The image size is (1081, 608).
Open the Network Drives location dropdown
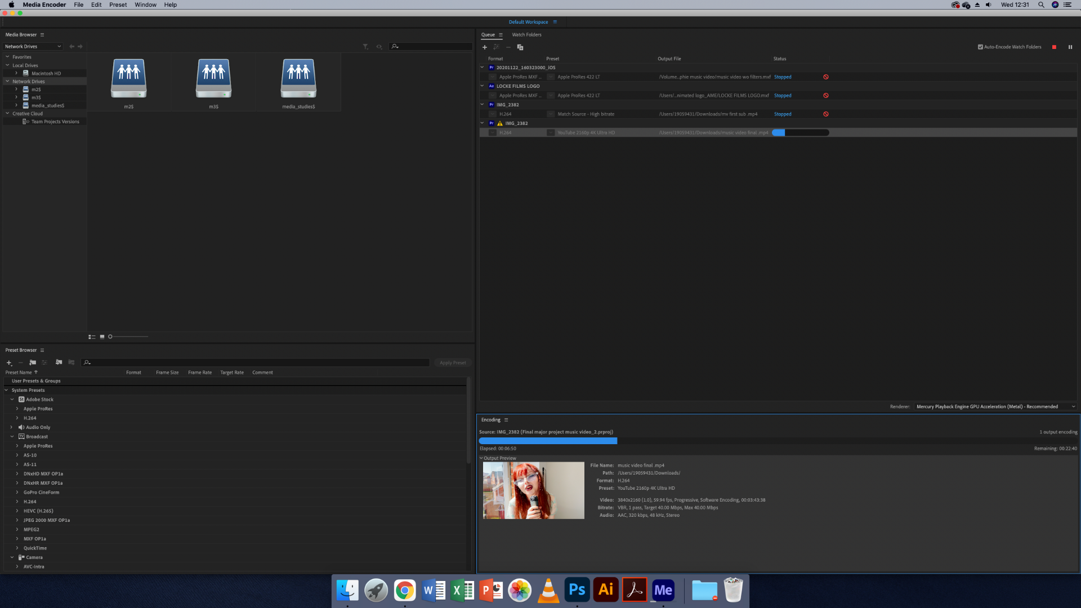(33, 47)
